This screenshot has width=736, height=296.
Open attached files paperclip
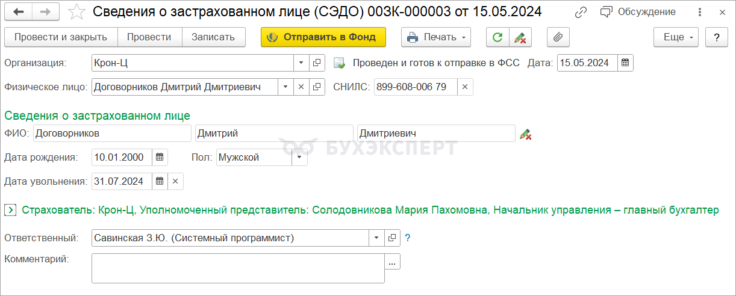coord(558,37)
